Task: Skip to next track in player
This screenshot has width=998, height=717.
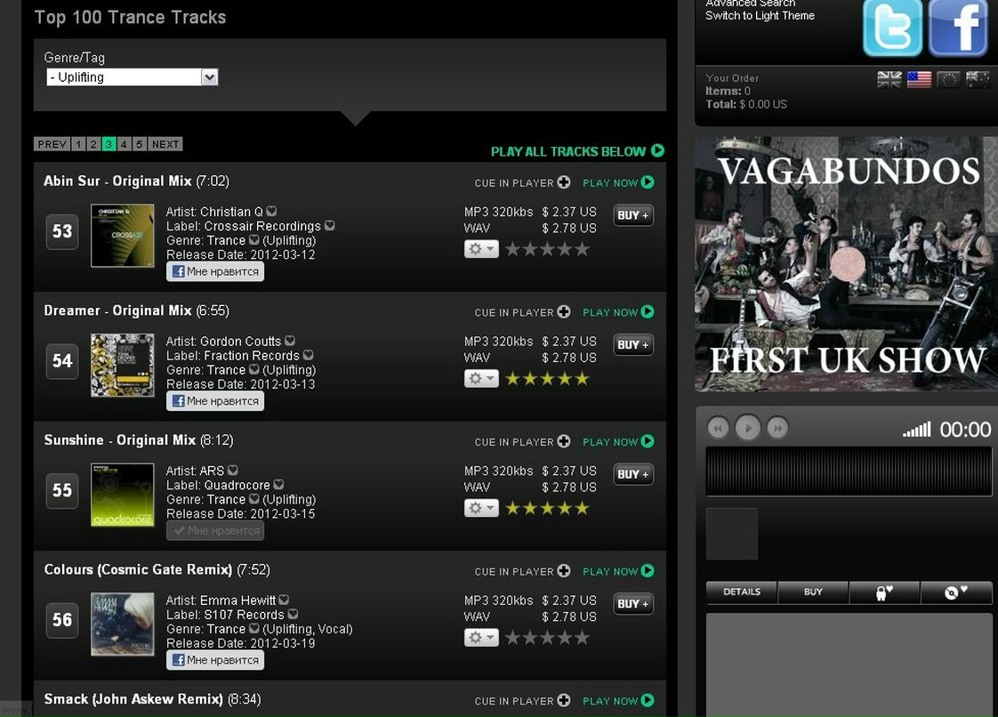Action: click(777, 428)
